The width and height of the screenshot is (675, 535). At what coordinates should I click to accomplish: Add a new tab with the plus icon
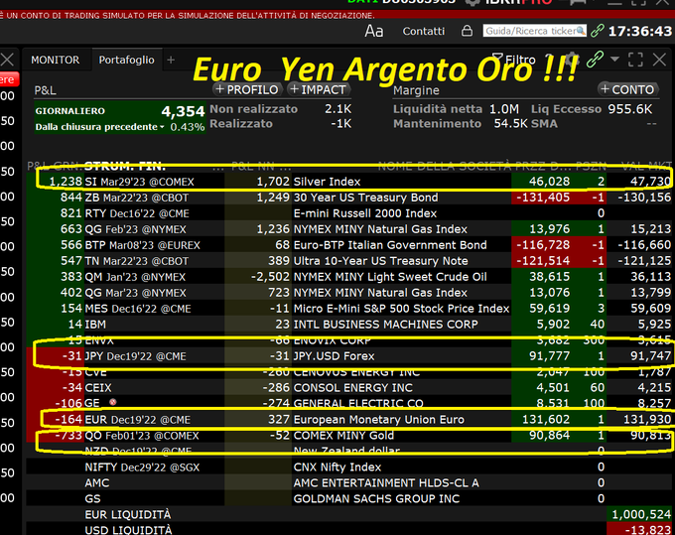coord(171,60)
